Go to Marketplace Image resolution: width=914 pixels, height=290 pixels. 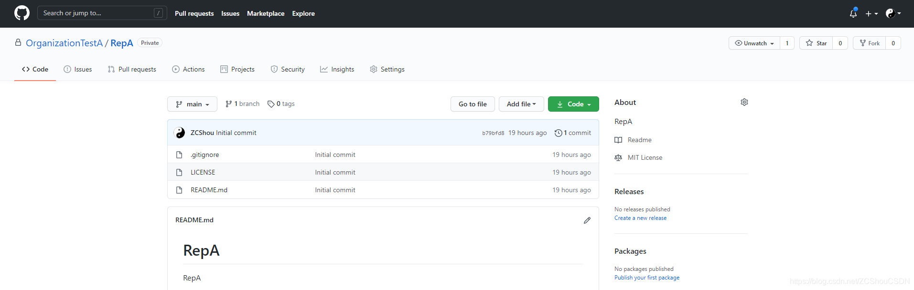(x=266, y=13)
